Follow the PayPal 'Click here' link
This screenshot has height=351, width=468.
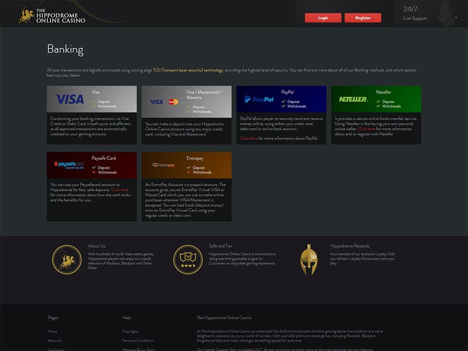pos(249,139)
